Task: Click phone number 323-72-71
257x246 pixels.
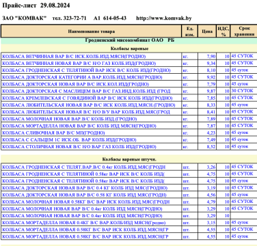Action: point(75,18)
